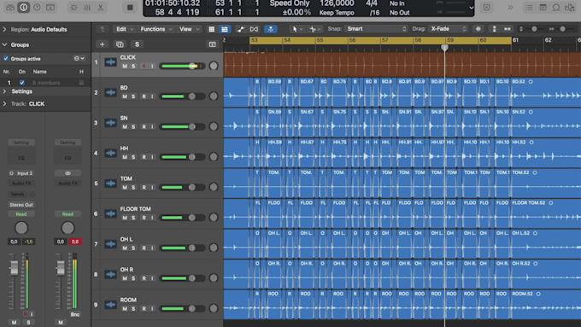Enable input monitoring on TOM track
This screenshot has height=327, width=581.
[x=152, y=188]
